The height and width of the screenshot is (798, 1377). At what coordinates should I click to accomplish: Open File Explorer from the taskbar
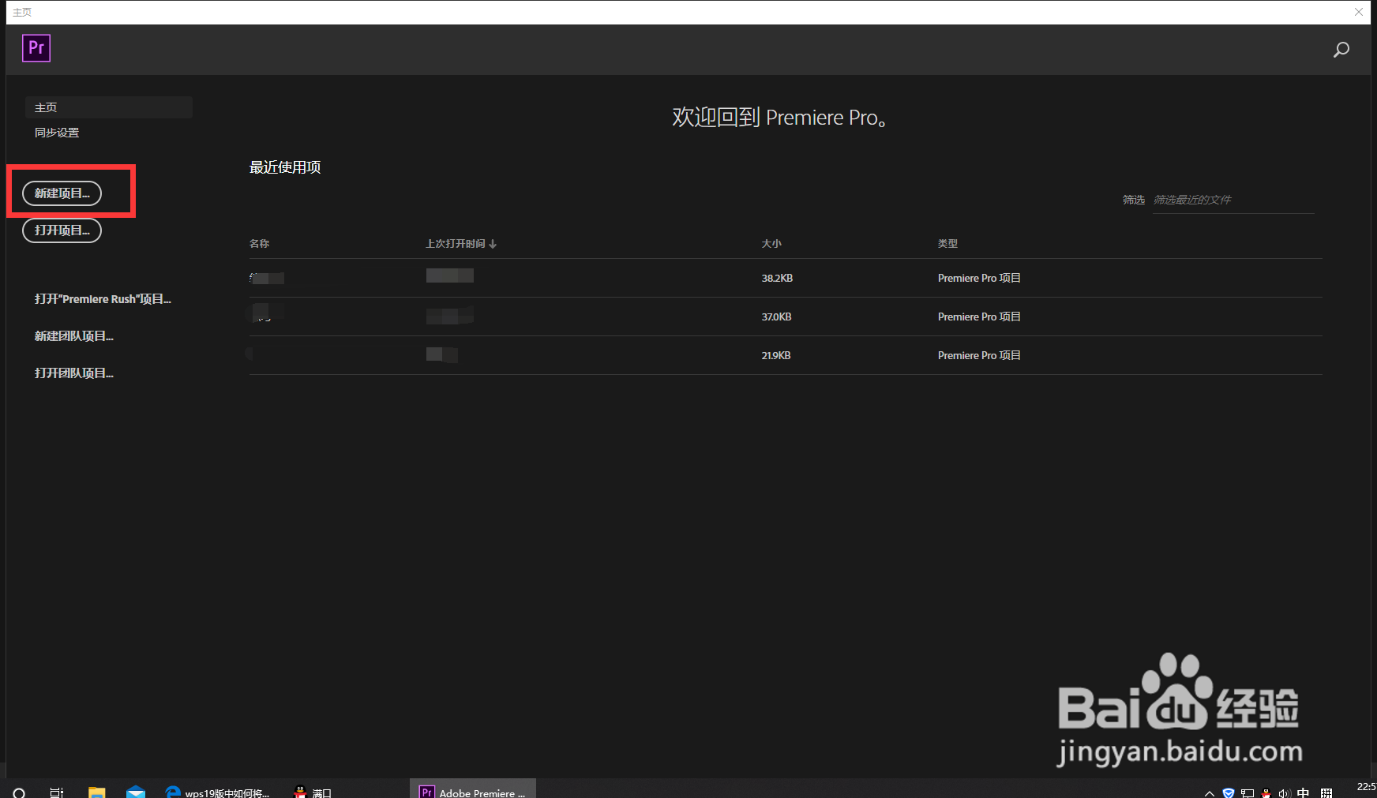[96, 792]
